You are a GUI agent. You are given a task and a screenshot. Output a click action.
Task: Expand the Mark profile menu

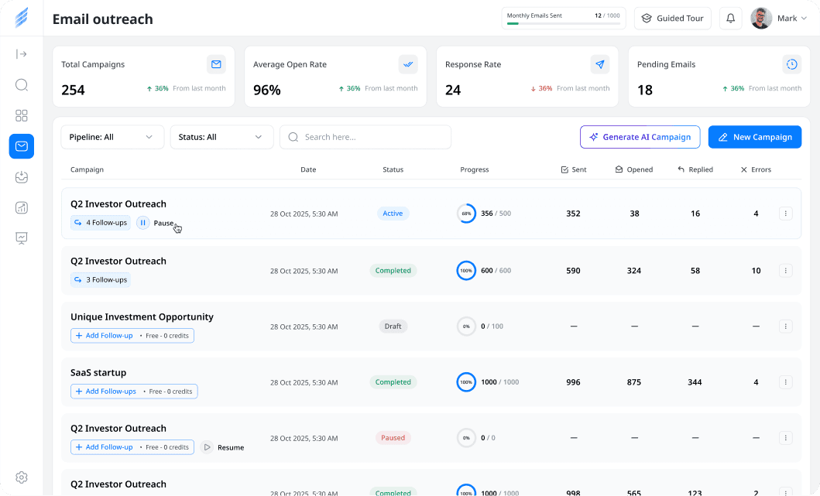[x=779, y=19]
